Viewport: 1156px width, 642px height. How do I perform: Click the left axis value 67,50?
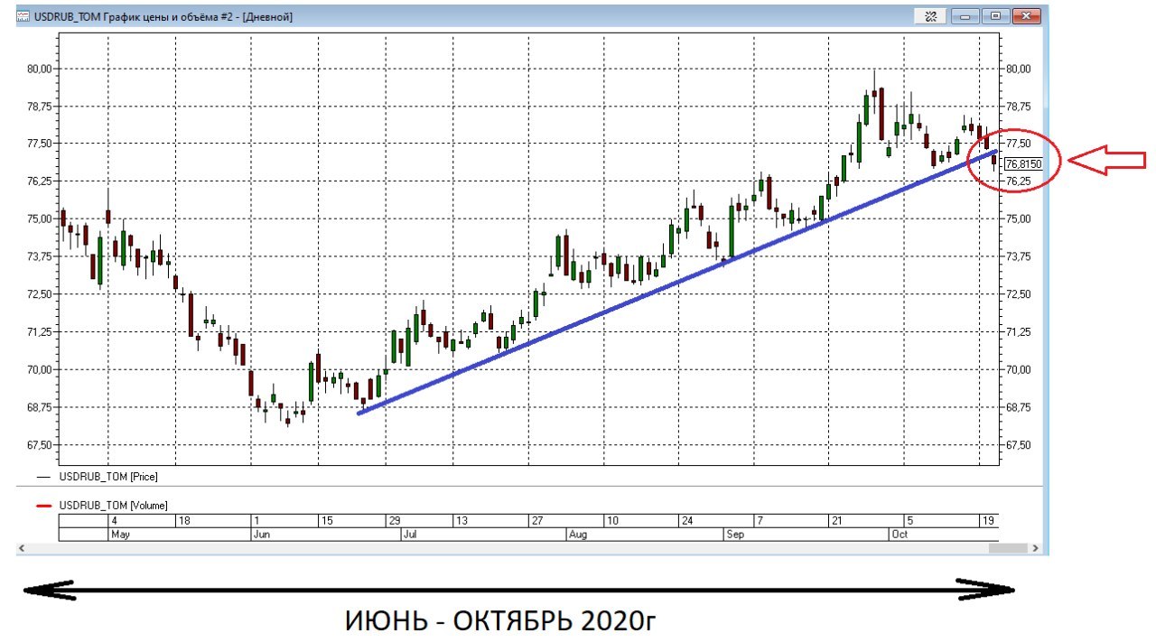coord(39,445)
